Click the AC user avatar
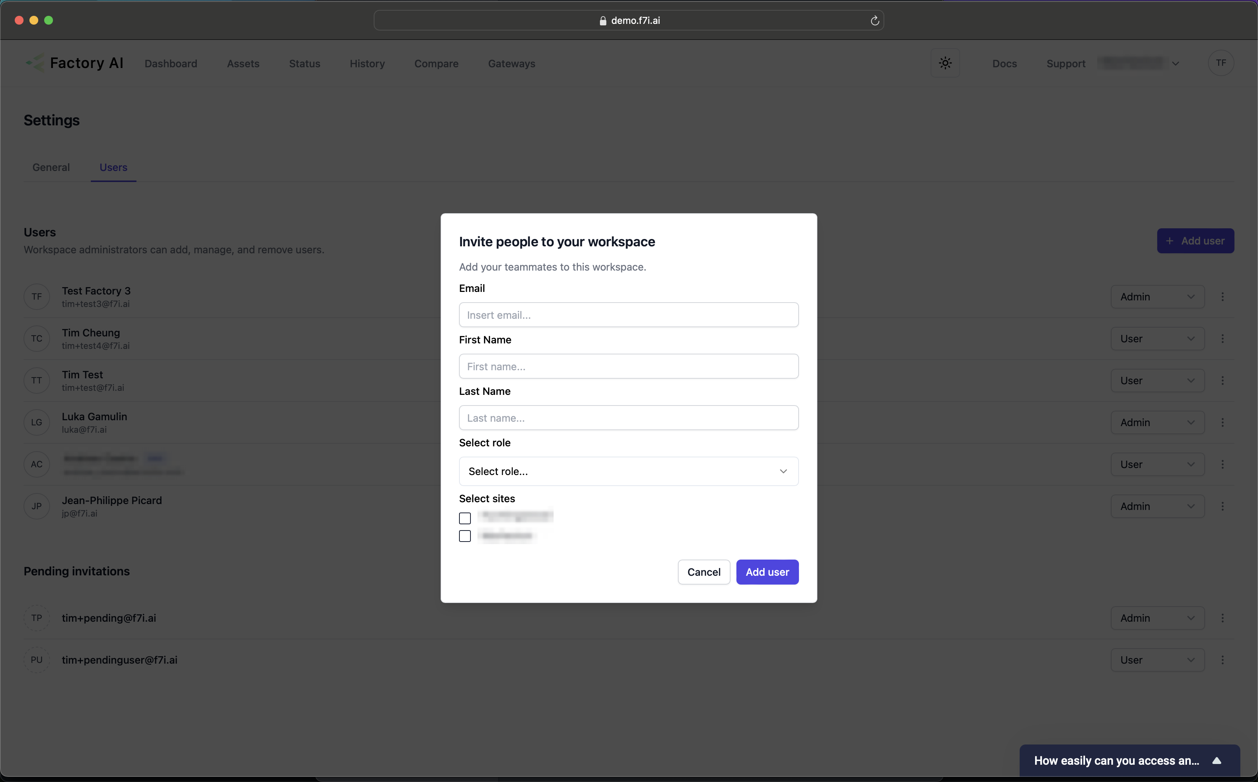 pos(37,464)
